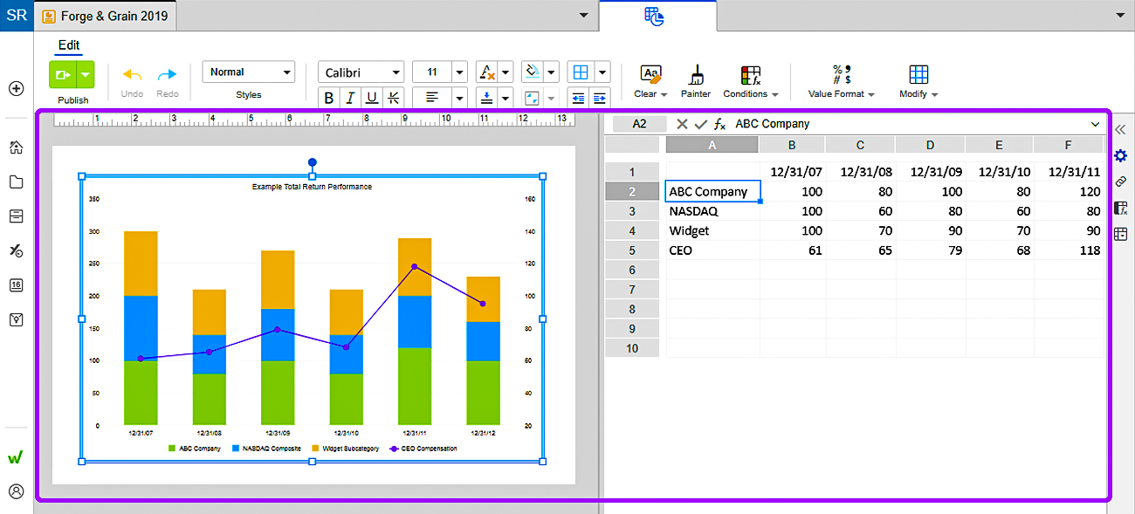Toggle Italic formatting
This screenshot has width=1135, height=514.
(x=350, y=98)
